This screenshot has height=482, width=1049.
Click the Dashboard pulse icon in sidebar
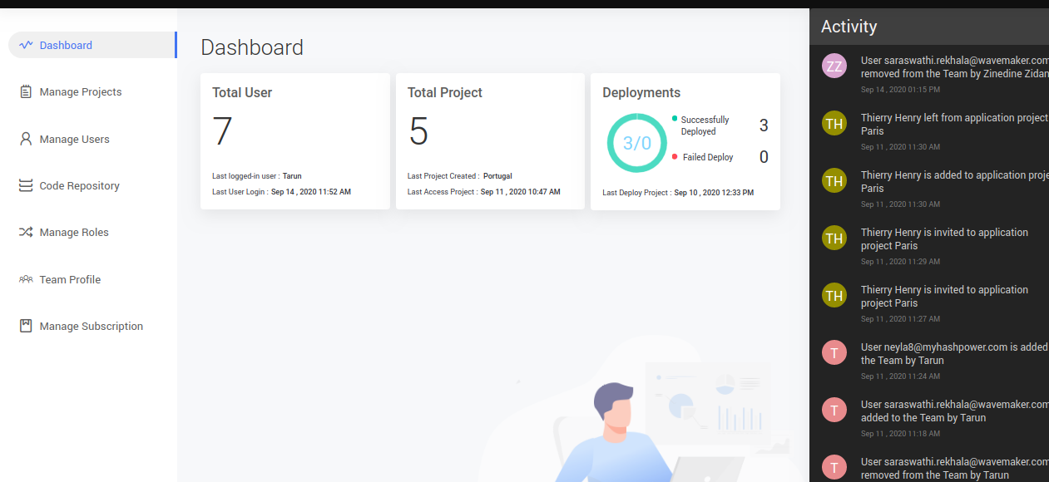click(26, 46)
